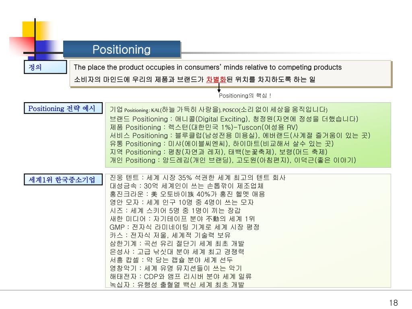Screen dimensions: 412x309
Task: Click the red underlined word 차별화
Action: pyautogui.click(x=216, y=79)
